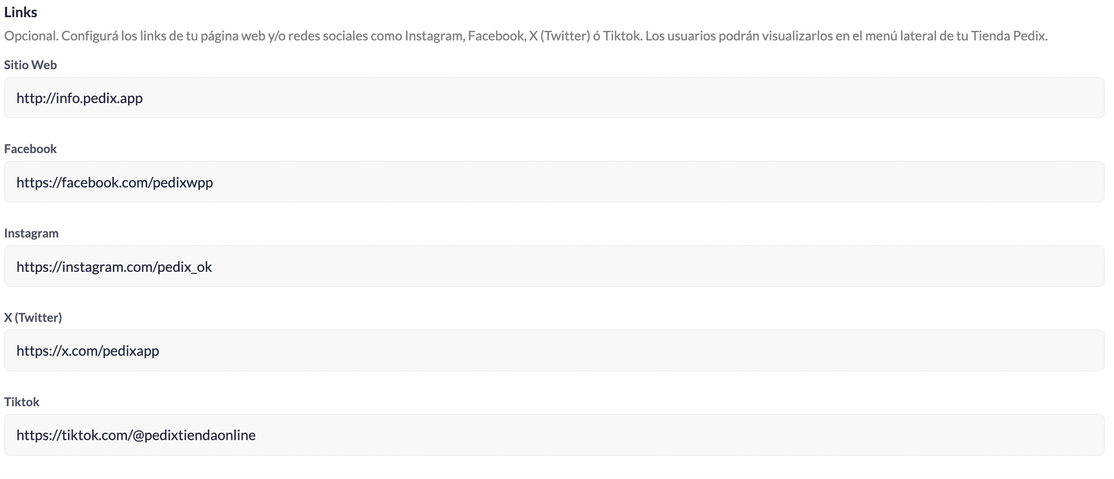Click the Sitio Web input field
Image resolution: width=1114 pixels, height=479 pixels.
point(554,98)
